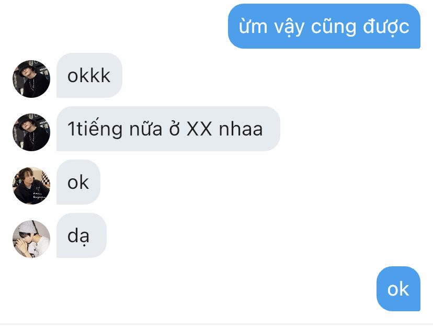Click the gray "ok" received message bubble
Image resolution: width=433 pixels, height=328 pixels.
pos(78,183)
